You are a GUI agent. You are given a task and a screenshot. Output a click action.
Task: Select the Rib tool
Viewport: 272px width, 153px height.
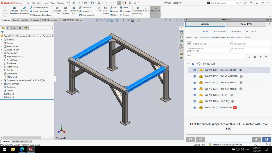pos(113,8)
